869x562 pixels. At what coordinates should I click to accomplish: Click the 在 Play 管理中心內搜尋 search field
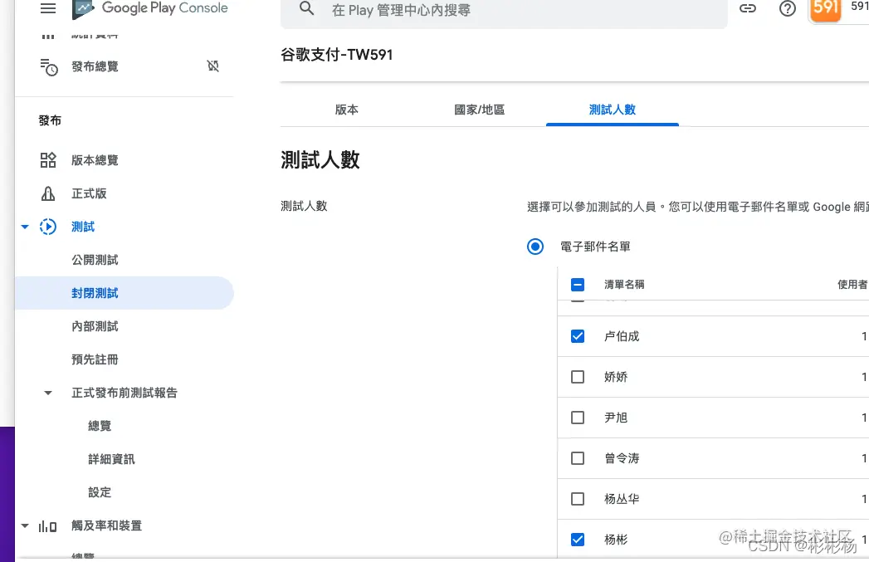(504, 10)
